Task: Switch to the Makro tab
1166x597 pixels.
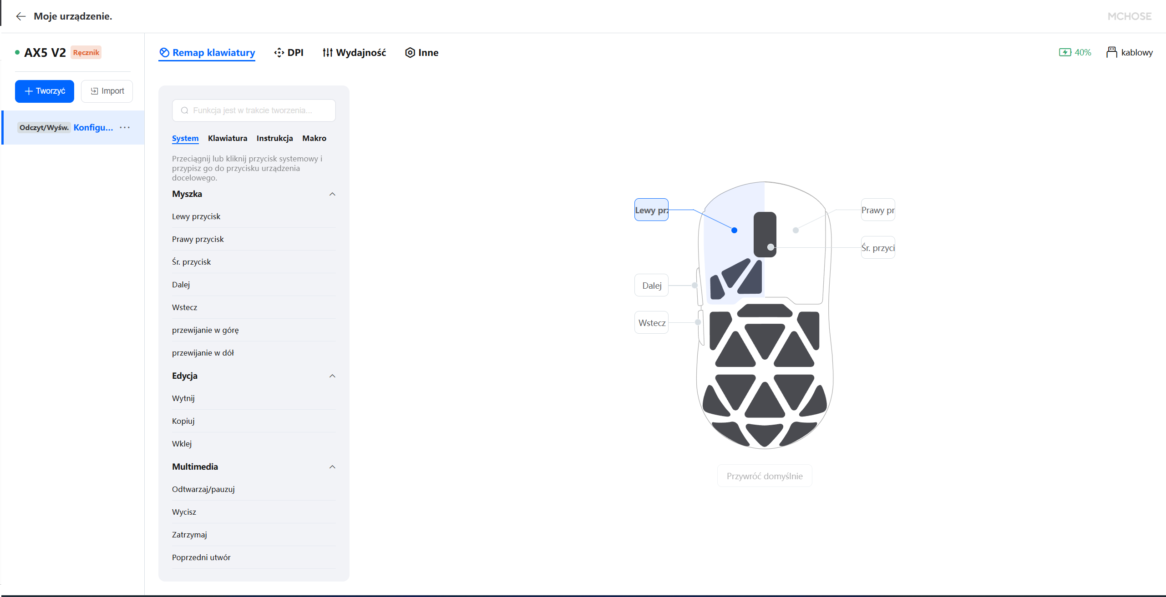Action: [314, 138]
